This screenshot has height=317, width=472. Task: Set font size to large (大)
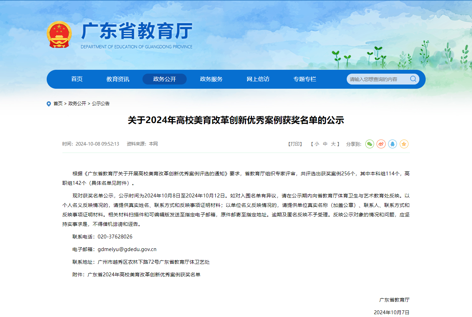tap(333, 144)
